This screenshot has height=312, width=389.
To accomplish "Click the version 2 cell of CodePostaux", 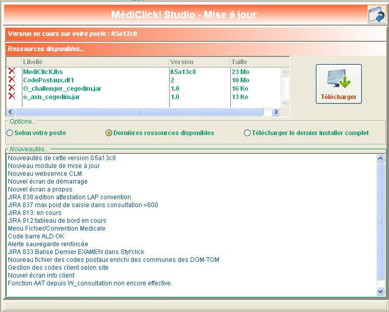I will click(172, 80).
